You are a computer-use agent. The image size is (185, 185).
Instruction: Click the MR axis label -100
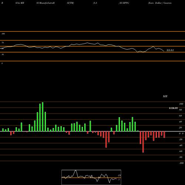(x=181, y=163)
